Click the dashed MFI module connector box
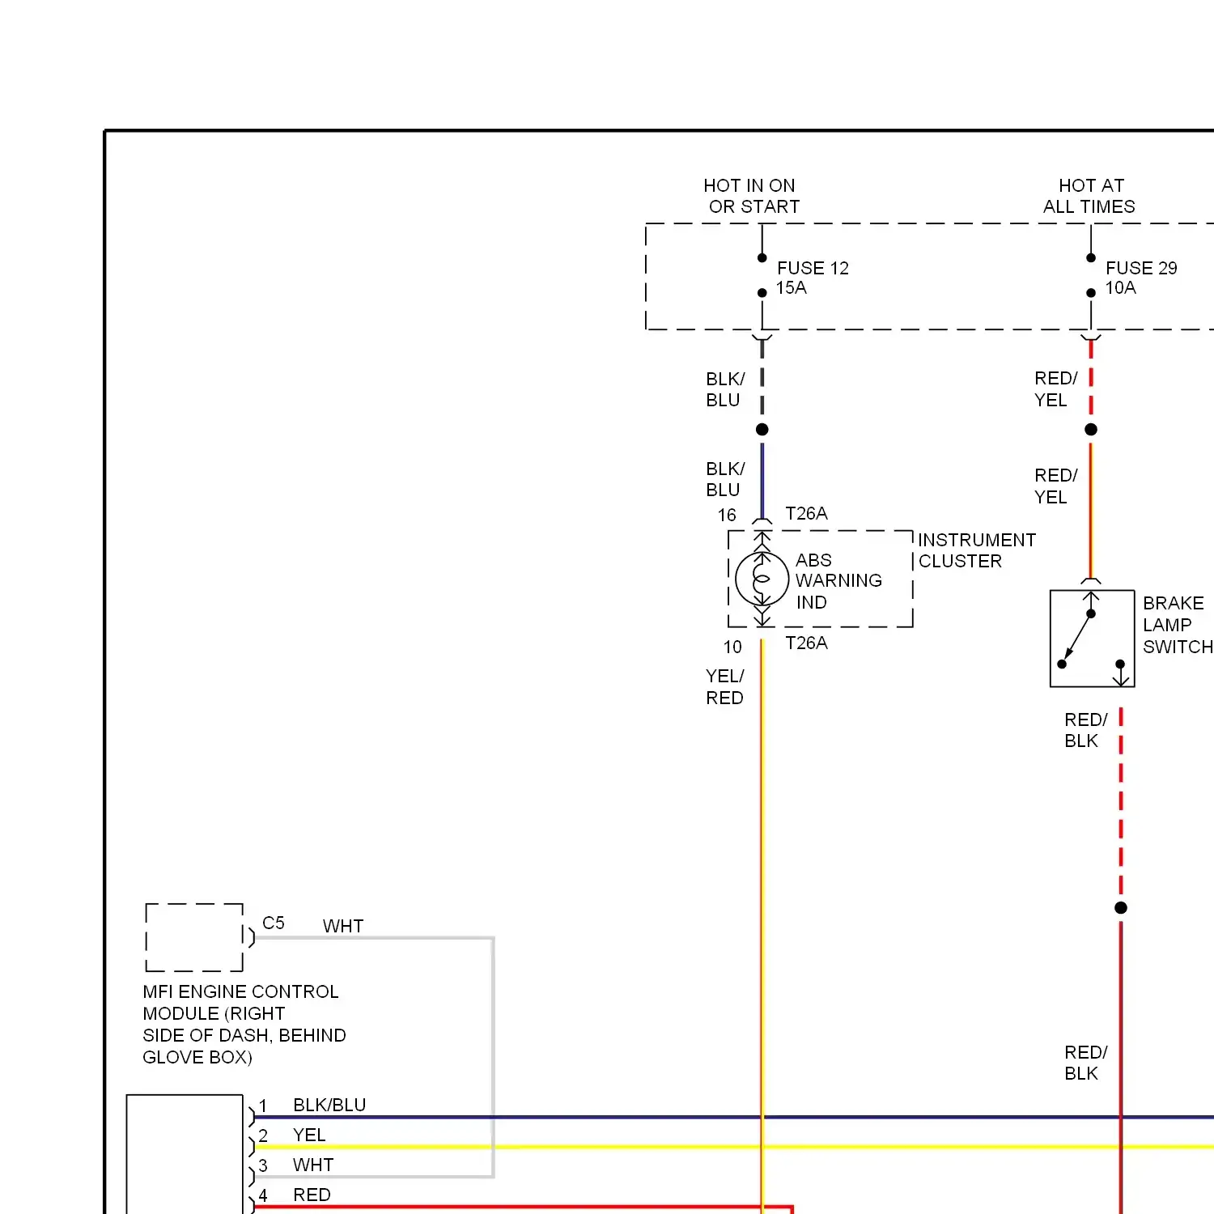The image size is (1214, 1214). (194, 937)
